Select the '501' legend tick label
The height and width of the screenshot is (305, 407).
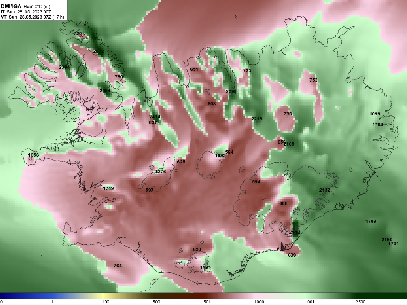(207, 302)
